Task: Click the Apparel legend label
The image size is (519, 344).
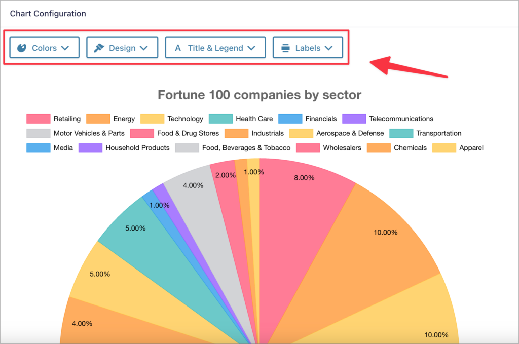Action: (471, 148)
